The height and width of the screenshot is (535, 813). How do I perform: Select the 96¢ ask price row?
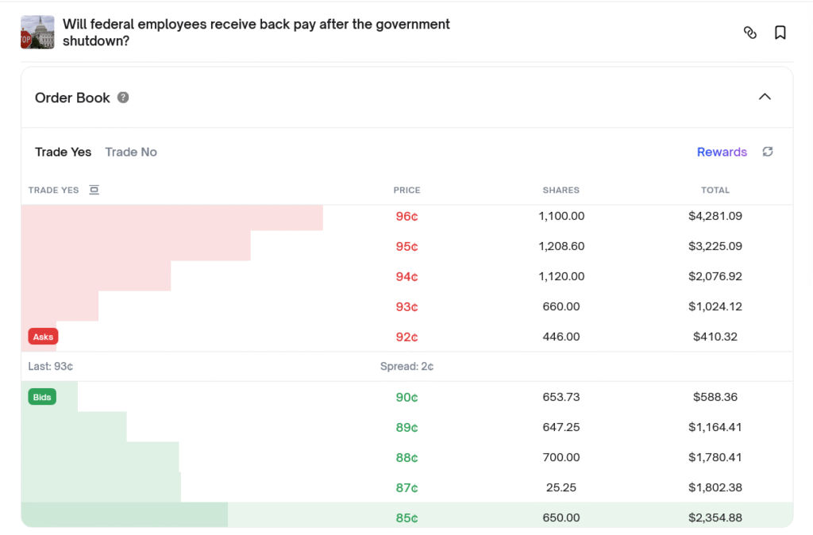click(x=407, y=216)
